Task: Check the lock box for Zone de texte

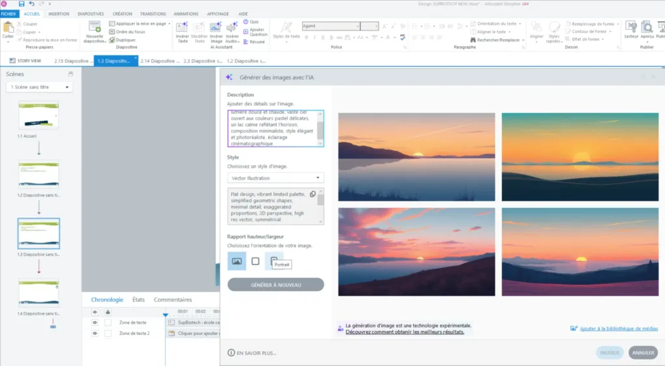Action: pyautogui.click(x=108, y=322)
